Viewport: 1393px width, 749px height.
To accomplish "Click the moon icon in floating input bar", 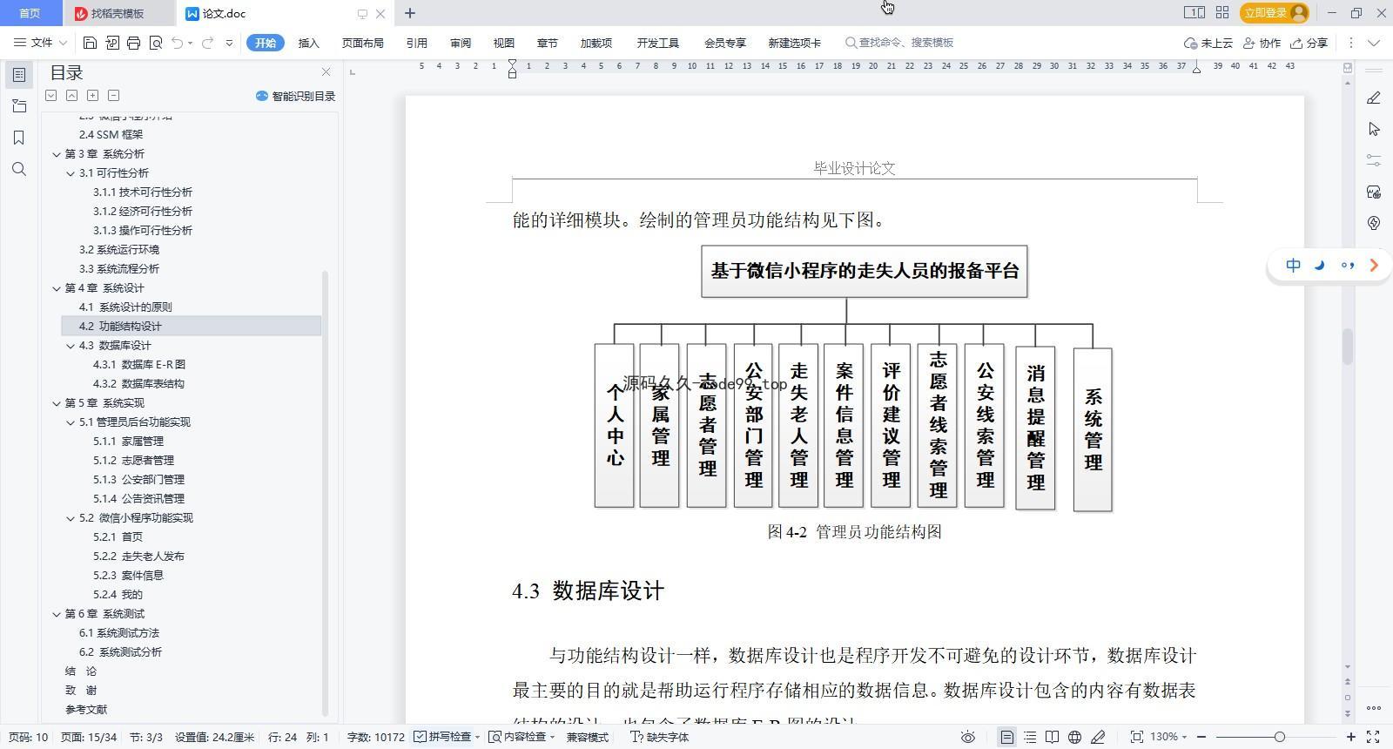I will click(1320, 265).
